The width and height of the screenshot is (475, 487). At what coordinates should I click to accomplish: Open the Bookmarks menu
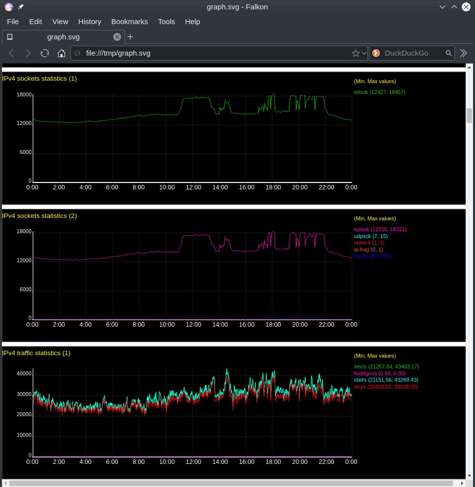point(129,22)
